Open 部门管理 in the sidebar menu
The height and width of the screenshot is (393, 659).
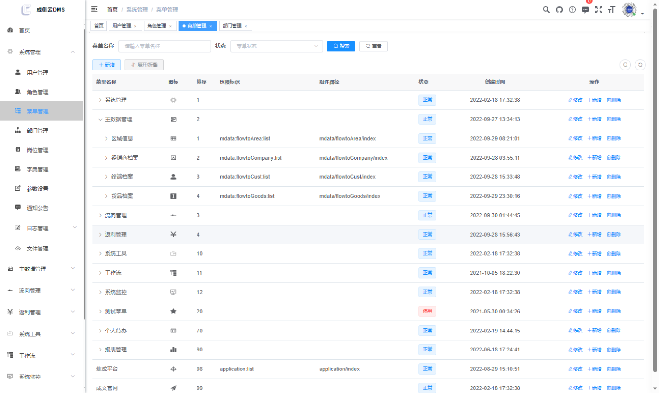(37, 131)
